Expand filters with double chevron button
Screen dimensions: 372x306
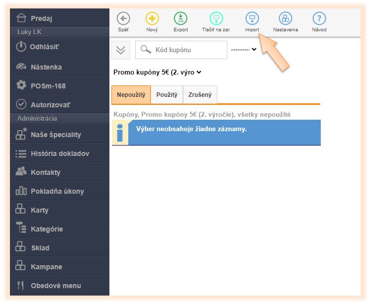click(x=122, y=50)
